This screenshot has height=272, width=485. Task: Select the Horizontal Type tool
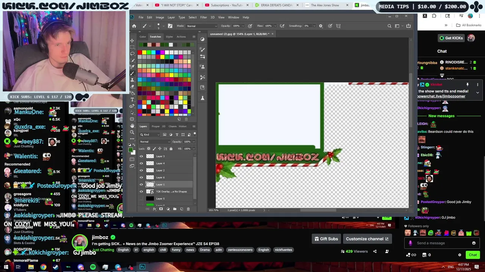[132, 99]
